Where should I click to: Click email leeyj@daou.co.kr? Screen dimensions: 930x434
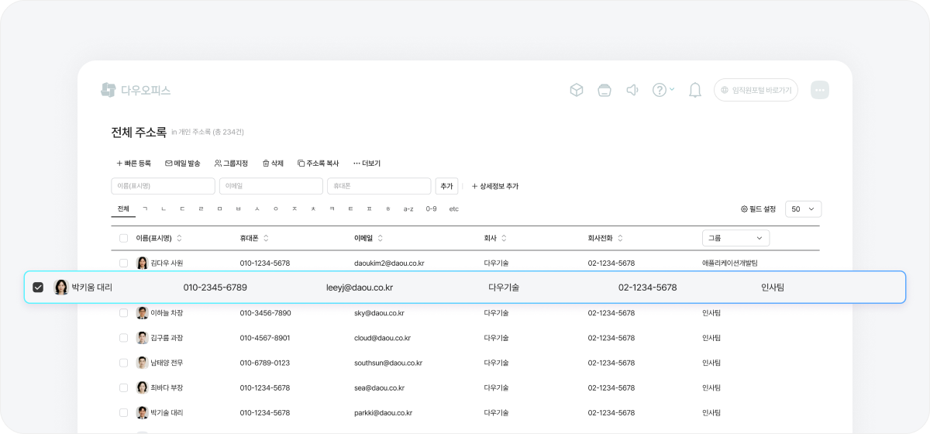tap(360, 288)
